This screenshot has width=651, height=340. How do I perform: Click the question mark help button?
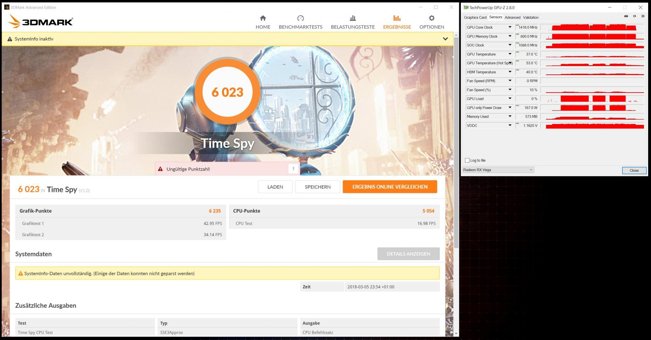[293, 169]
